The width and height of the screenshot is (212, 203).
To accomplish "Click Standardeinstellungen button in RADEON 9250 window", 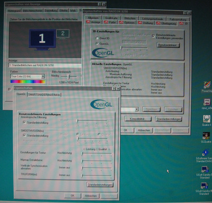I will (x=169, y=119).
